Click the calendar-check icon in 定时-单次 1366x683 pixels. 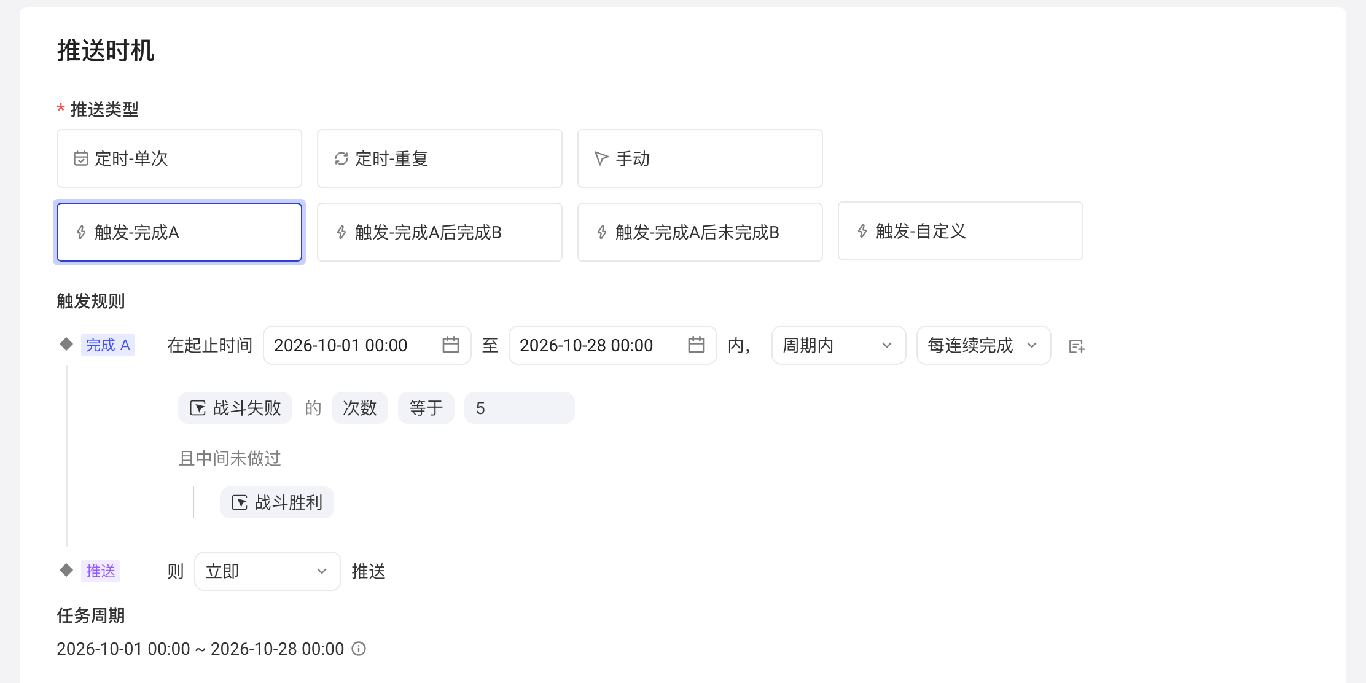[x=81, y=158]
